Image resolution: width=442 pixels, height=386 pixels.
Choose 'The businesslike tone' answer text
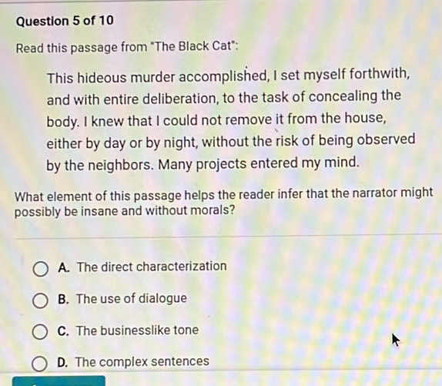click(137, 331)
